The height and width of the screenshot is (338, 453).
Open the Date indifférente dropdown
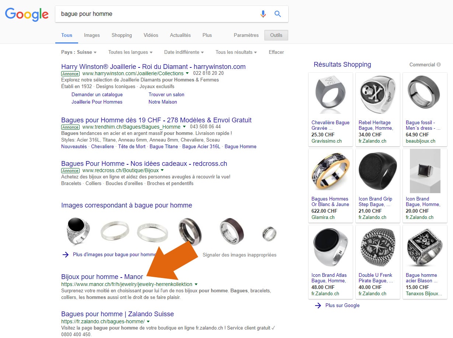184,52
